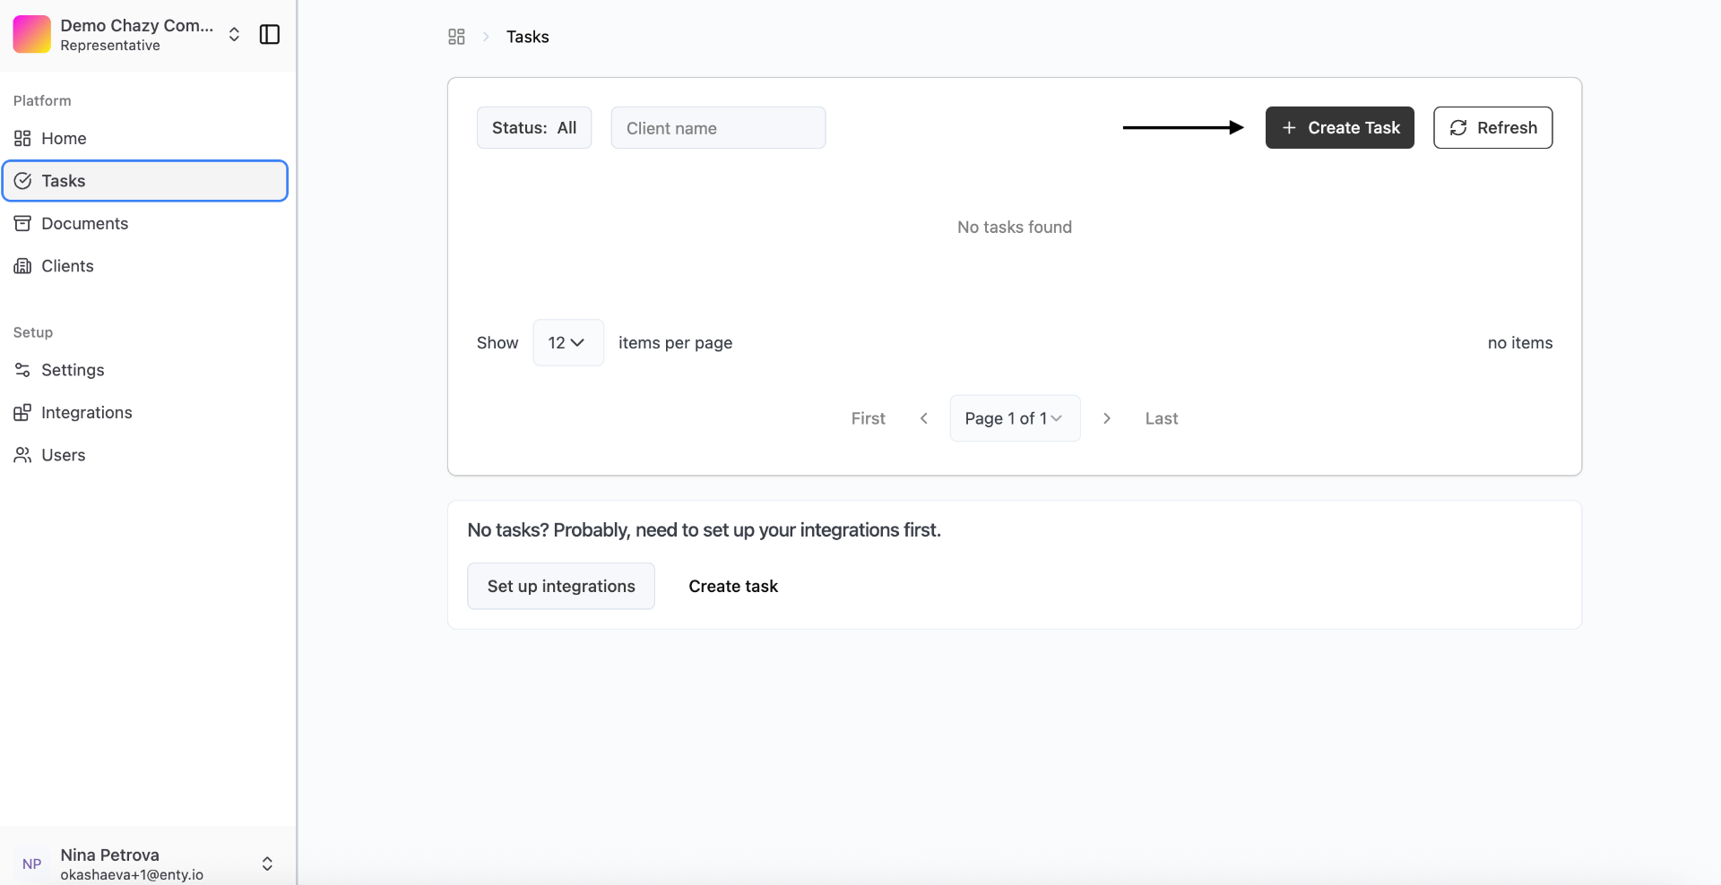This screenshot has height=885, width=1721.
Task: Click the Demo Chazy company logo
Action: coord(31,34)
